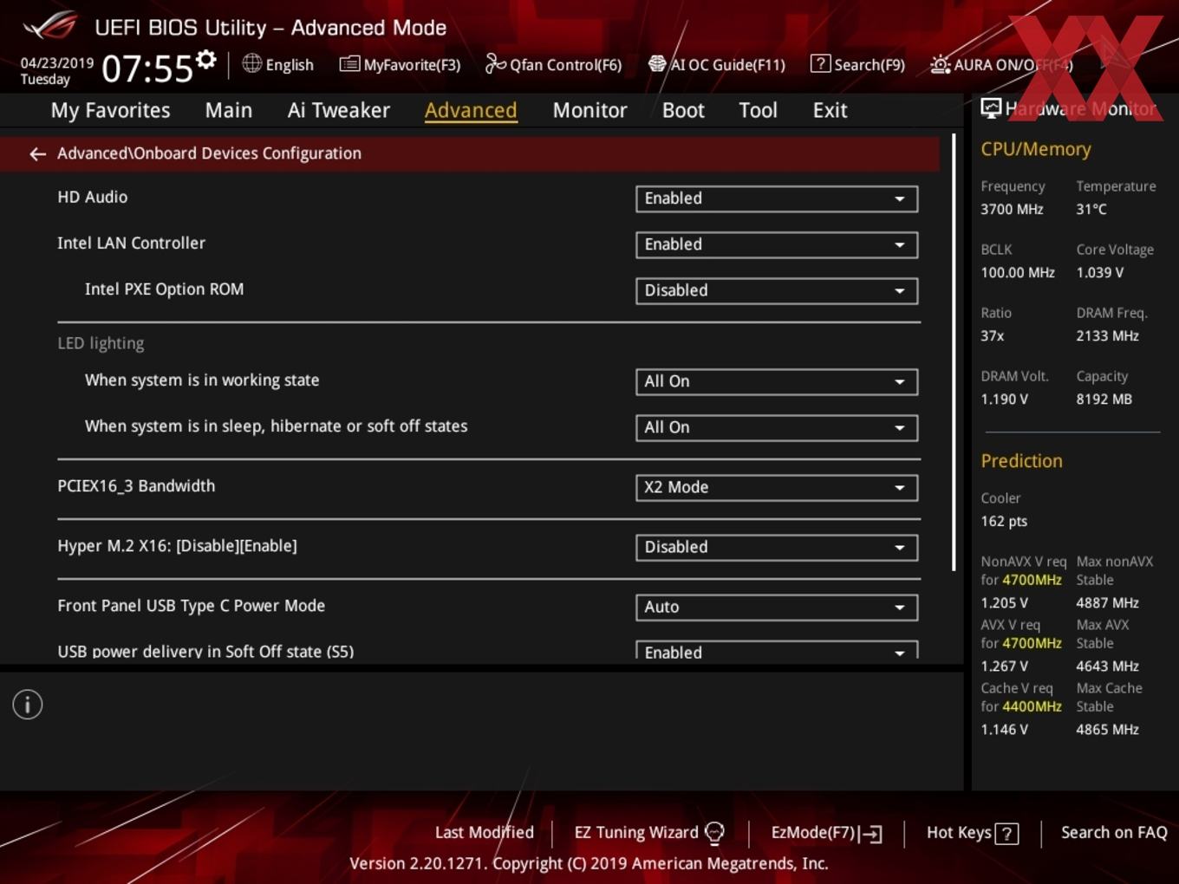This screenshot has width=1179, height=884.
Task: Click the Last Modified button
Action: [x=485, y=832]
